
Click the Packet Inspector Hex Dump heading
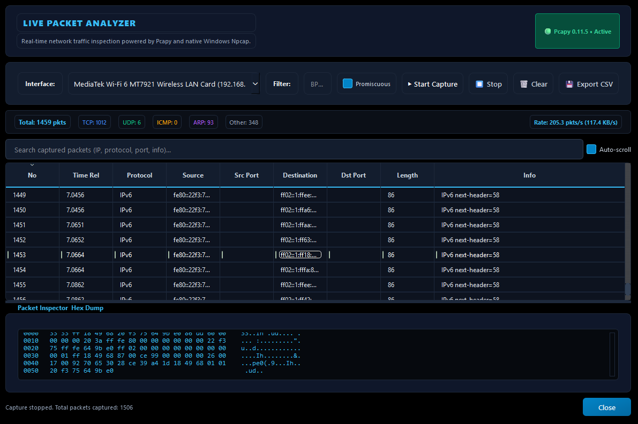coord(60,308)
